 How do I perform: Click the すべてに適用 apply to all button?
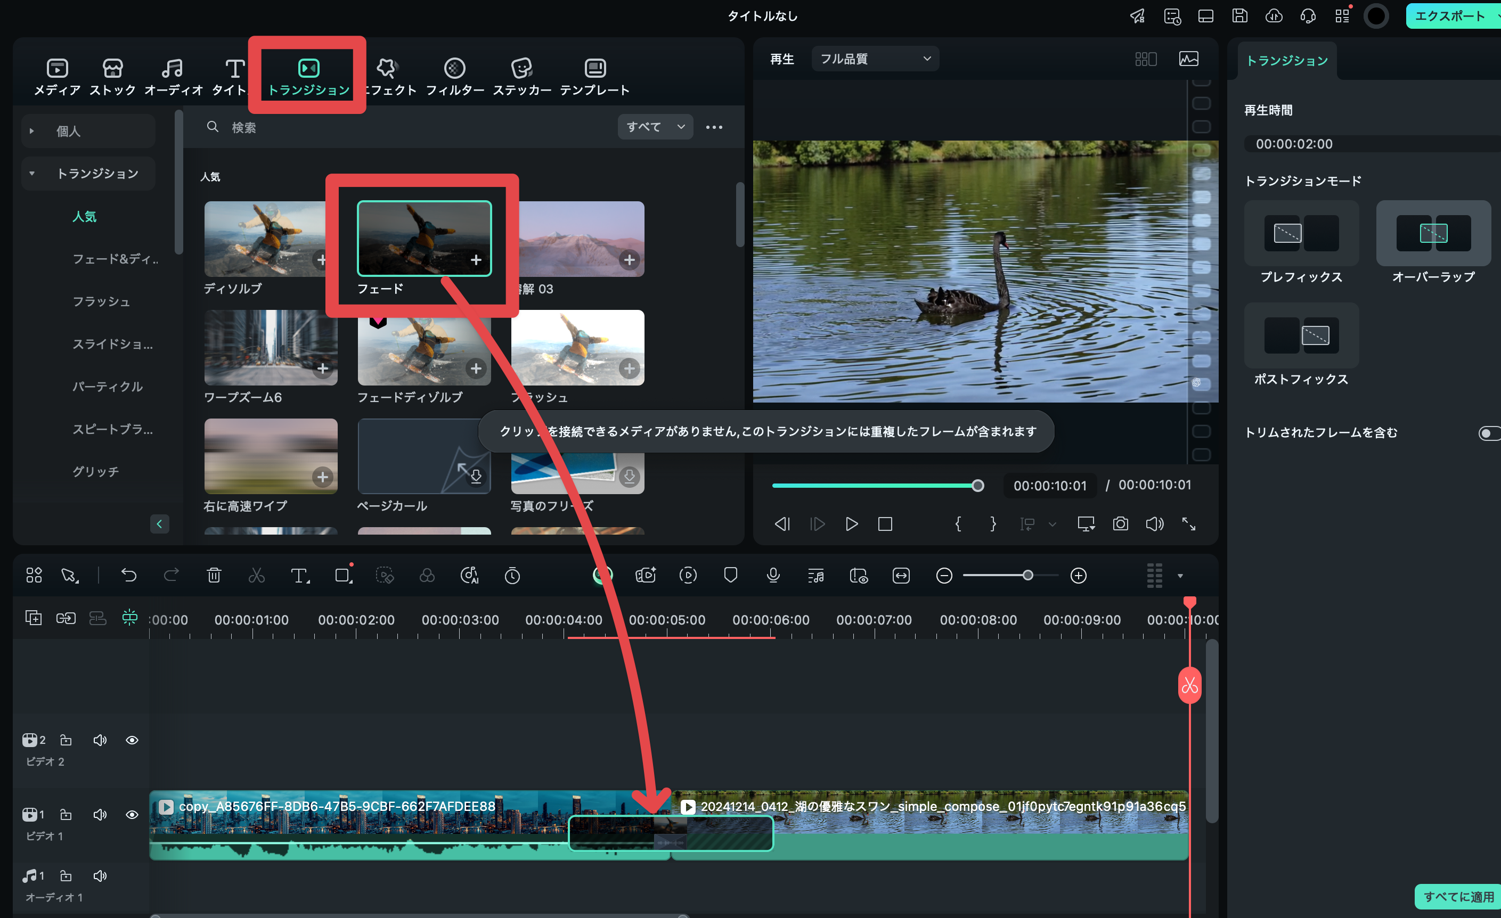1458,896
